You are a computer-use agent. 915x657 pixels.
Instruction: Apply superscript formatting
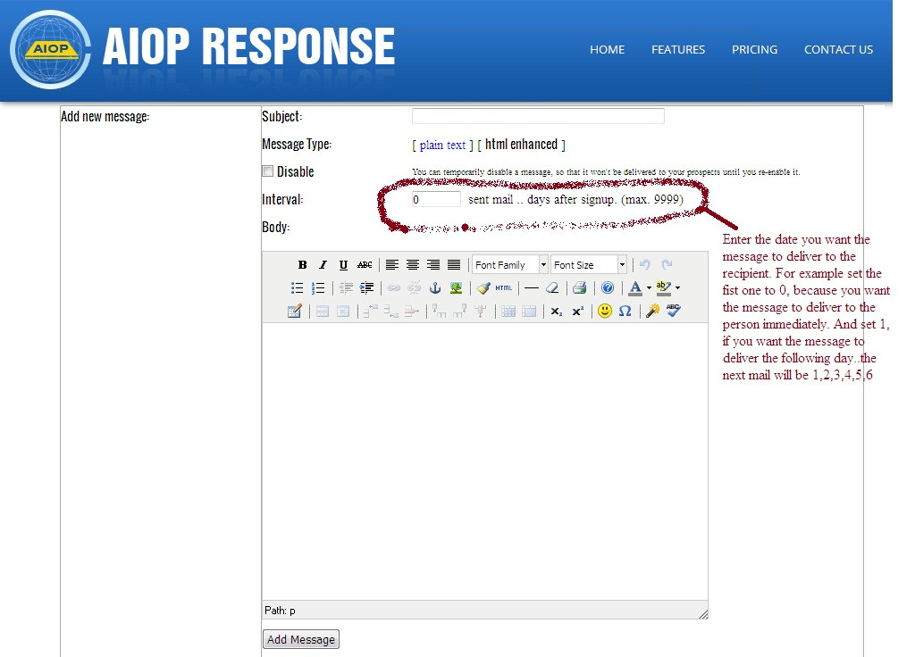click(578, 312)
